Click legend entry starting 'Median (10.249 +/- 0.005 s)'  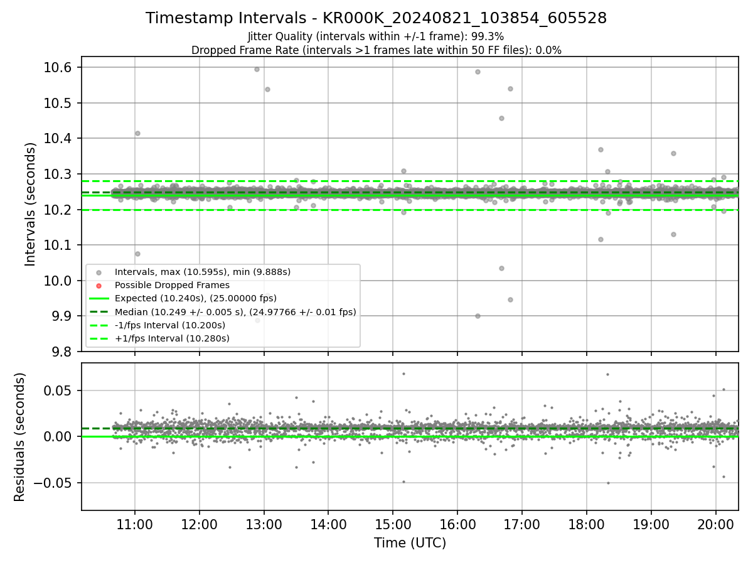[235, 311]
